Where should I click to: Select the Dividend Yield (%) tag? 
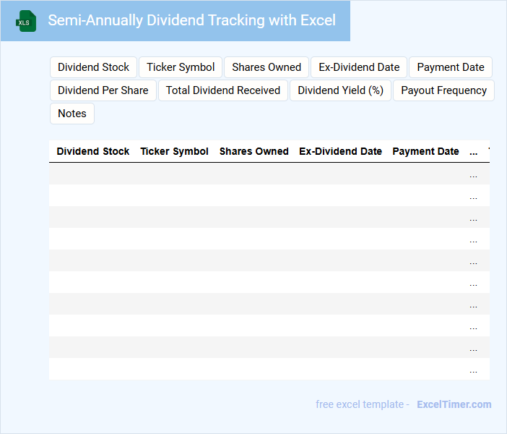[x=340, y=90]
